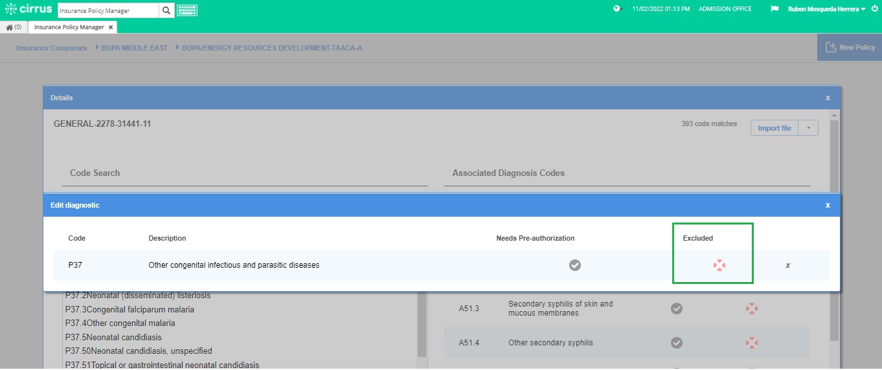Remove the P37 row with italic x
The width and height of the screenshot is (882, 370).
pyautogui.click(x=787, y=265)
